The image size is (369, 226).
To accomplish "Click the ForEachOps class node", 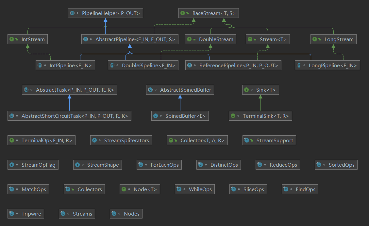I will (159, 165).
